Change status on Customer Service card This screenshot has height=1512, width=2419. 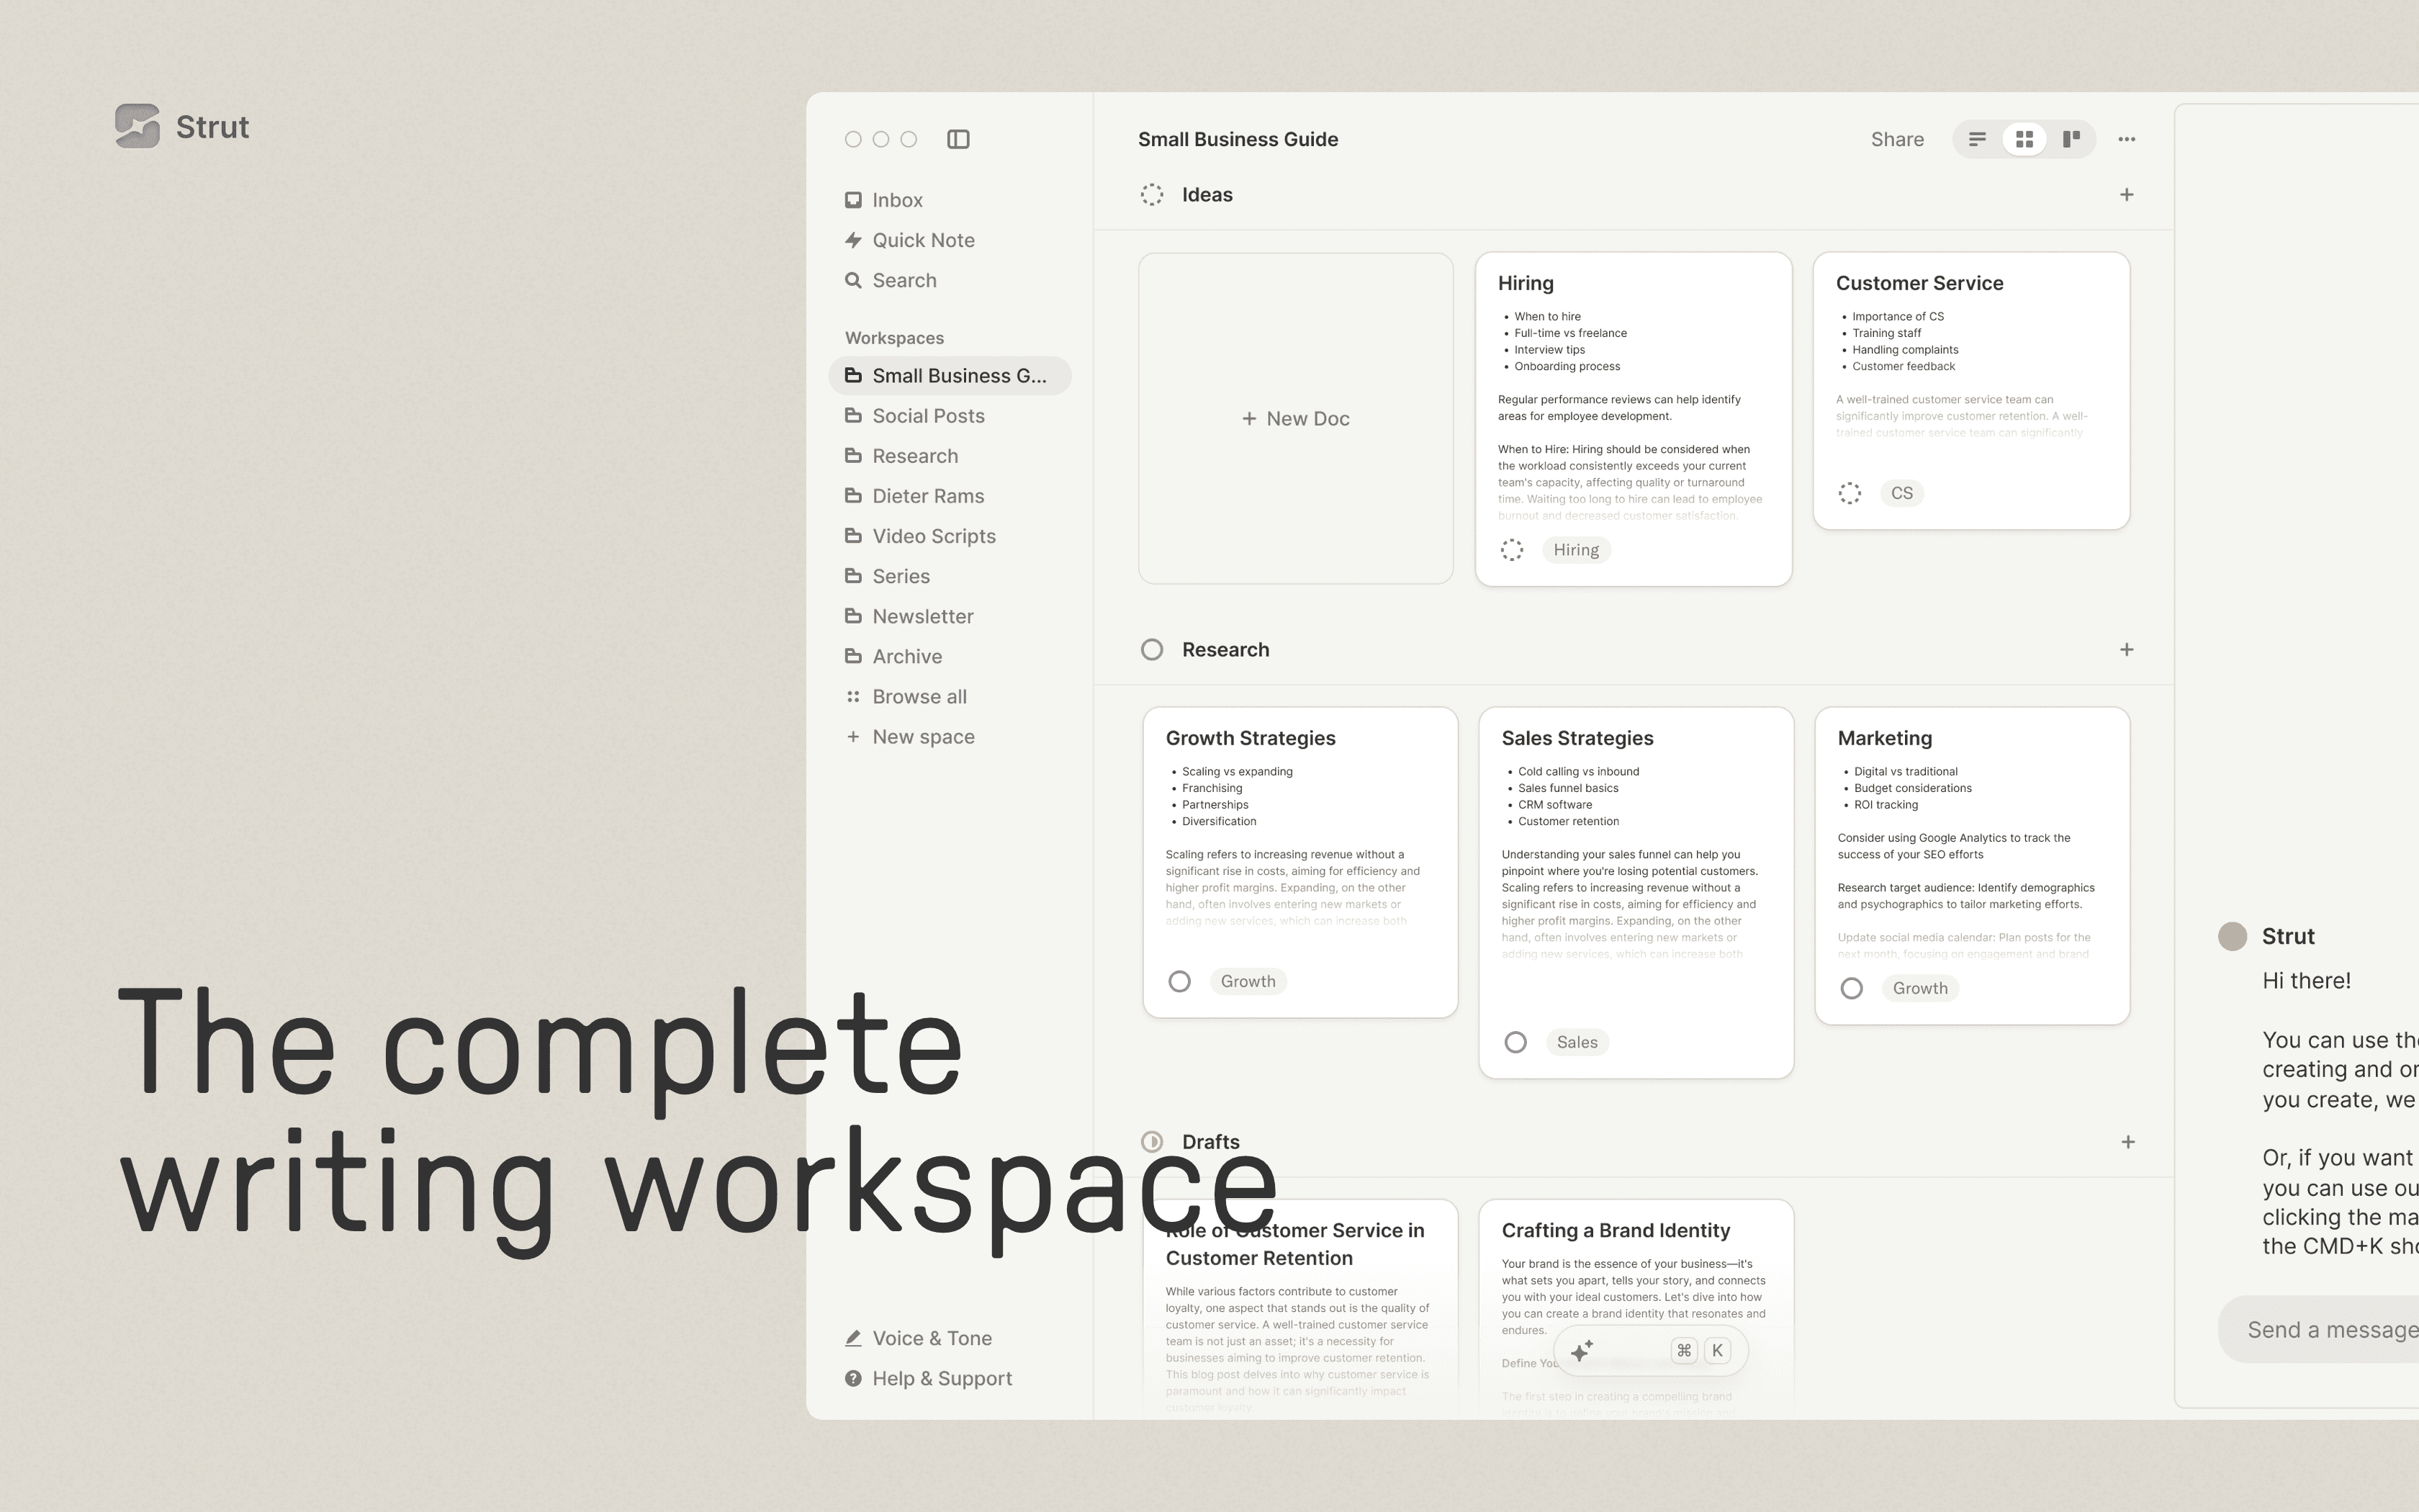coord(1850,493)
